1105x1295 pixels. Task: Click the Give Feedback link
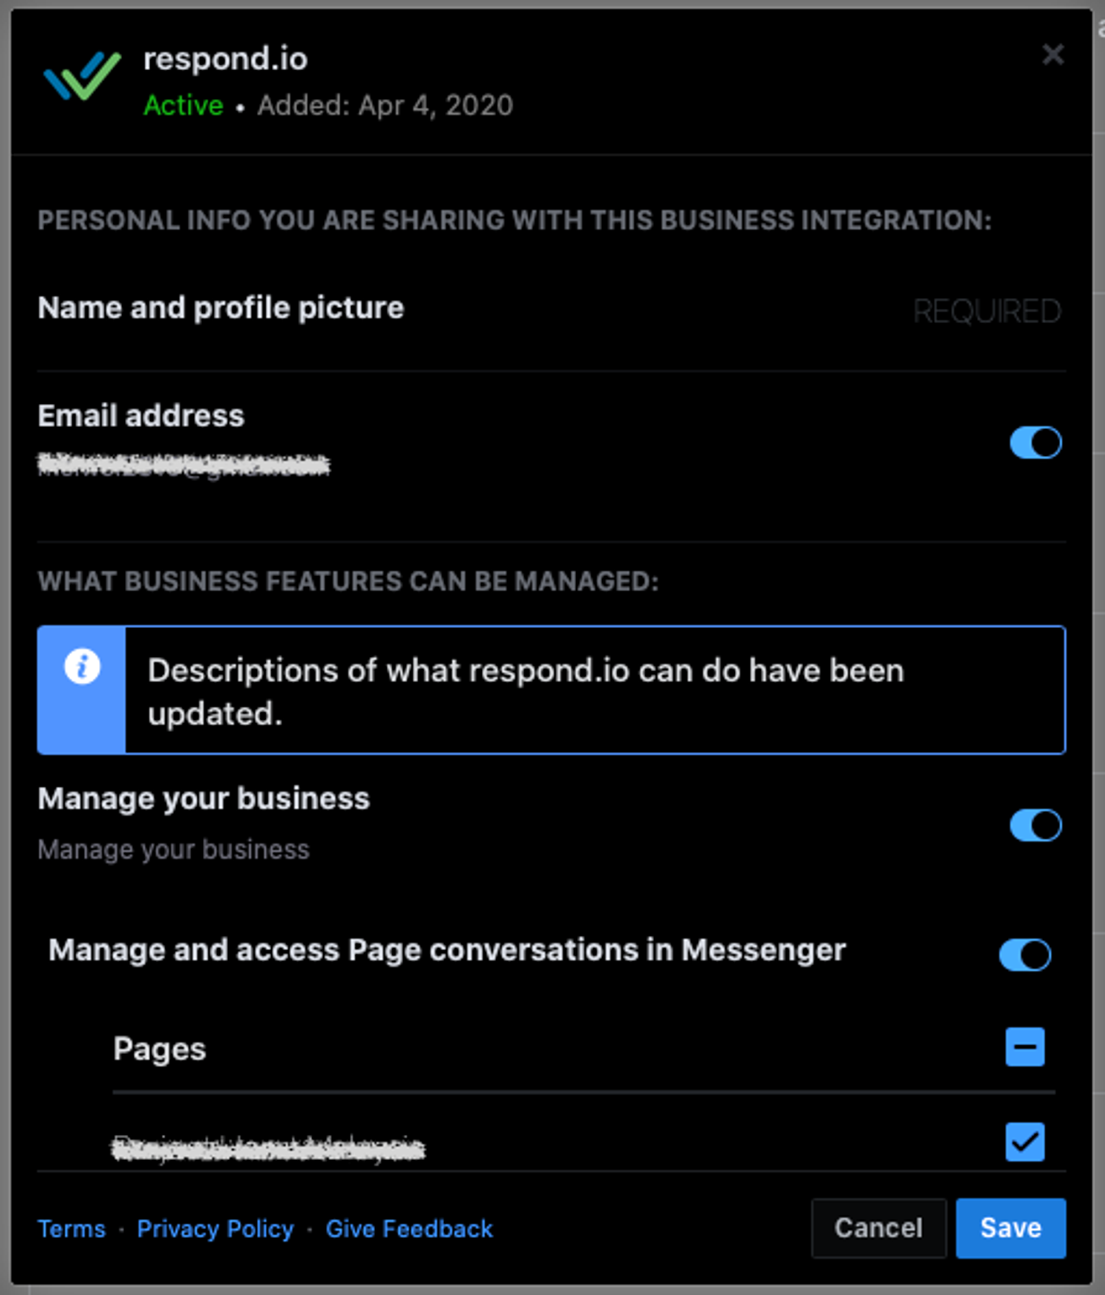(x=409, y=1229)
